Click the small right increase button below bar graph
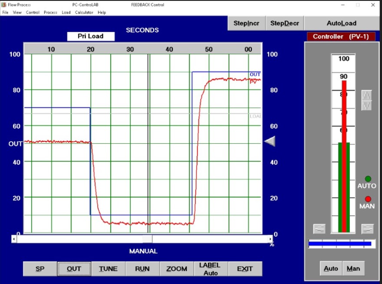Image resolution: width=382 pixels, height=284 pixels. [368, 229]
